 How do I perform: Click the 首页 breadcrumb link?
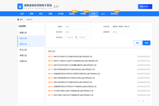(x=21, y=19)
